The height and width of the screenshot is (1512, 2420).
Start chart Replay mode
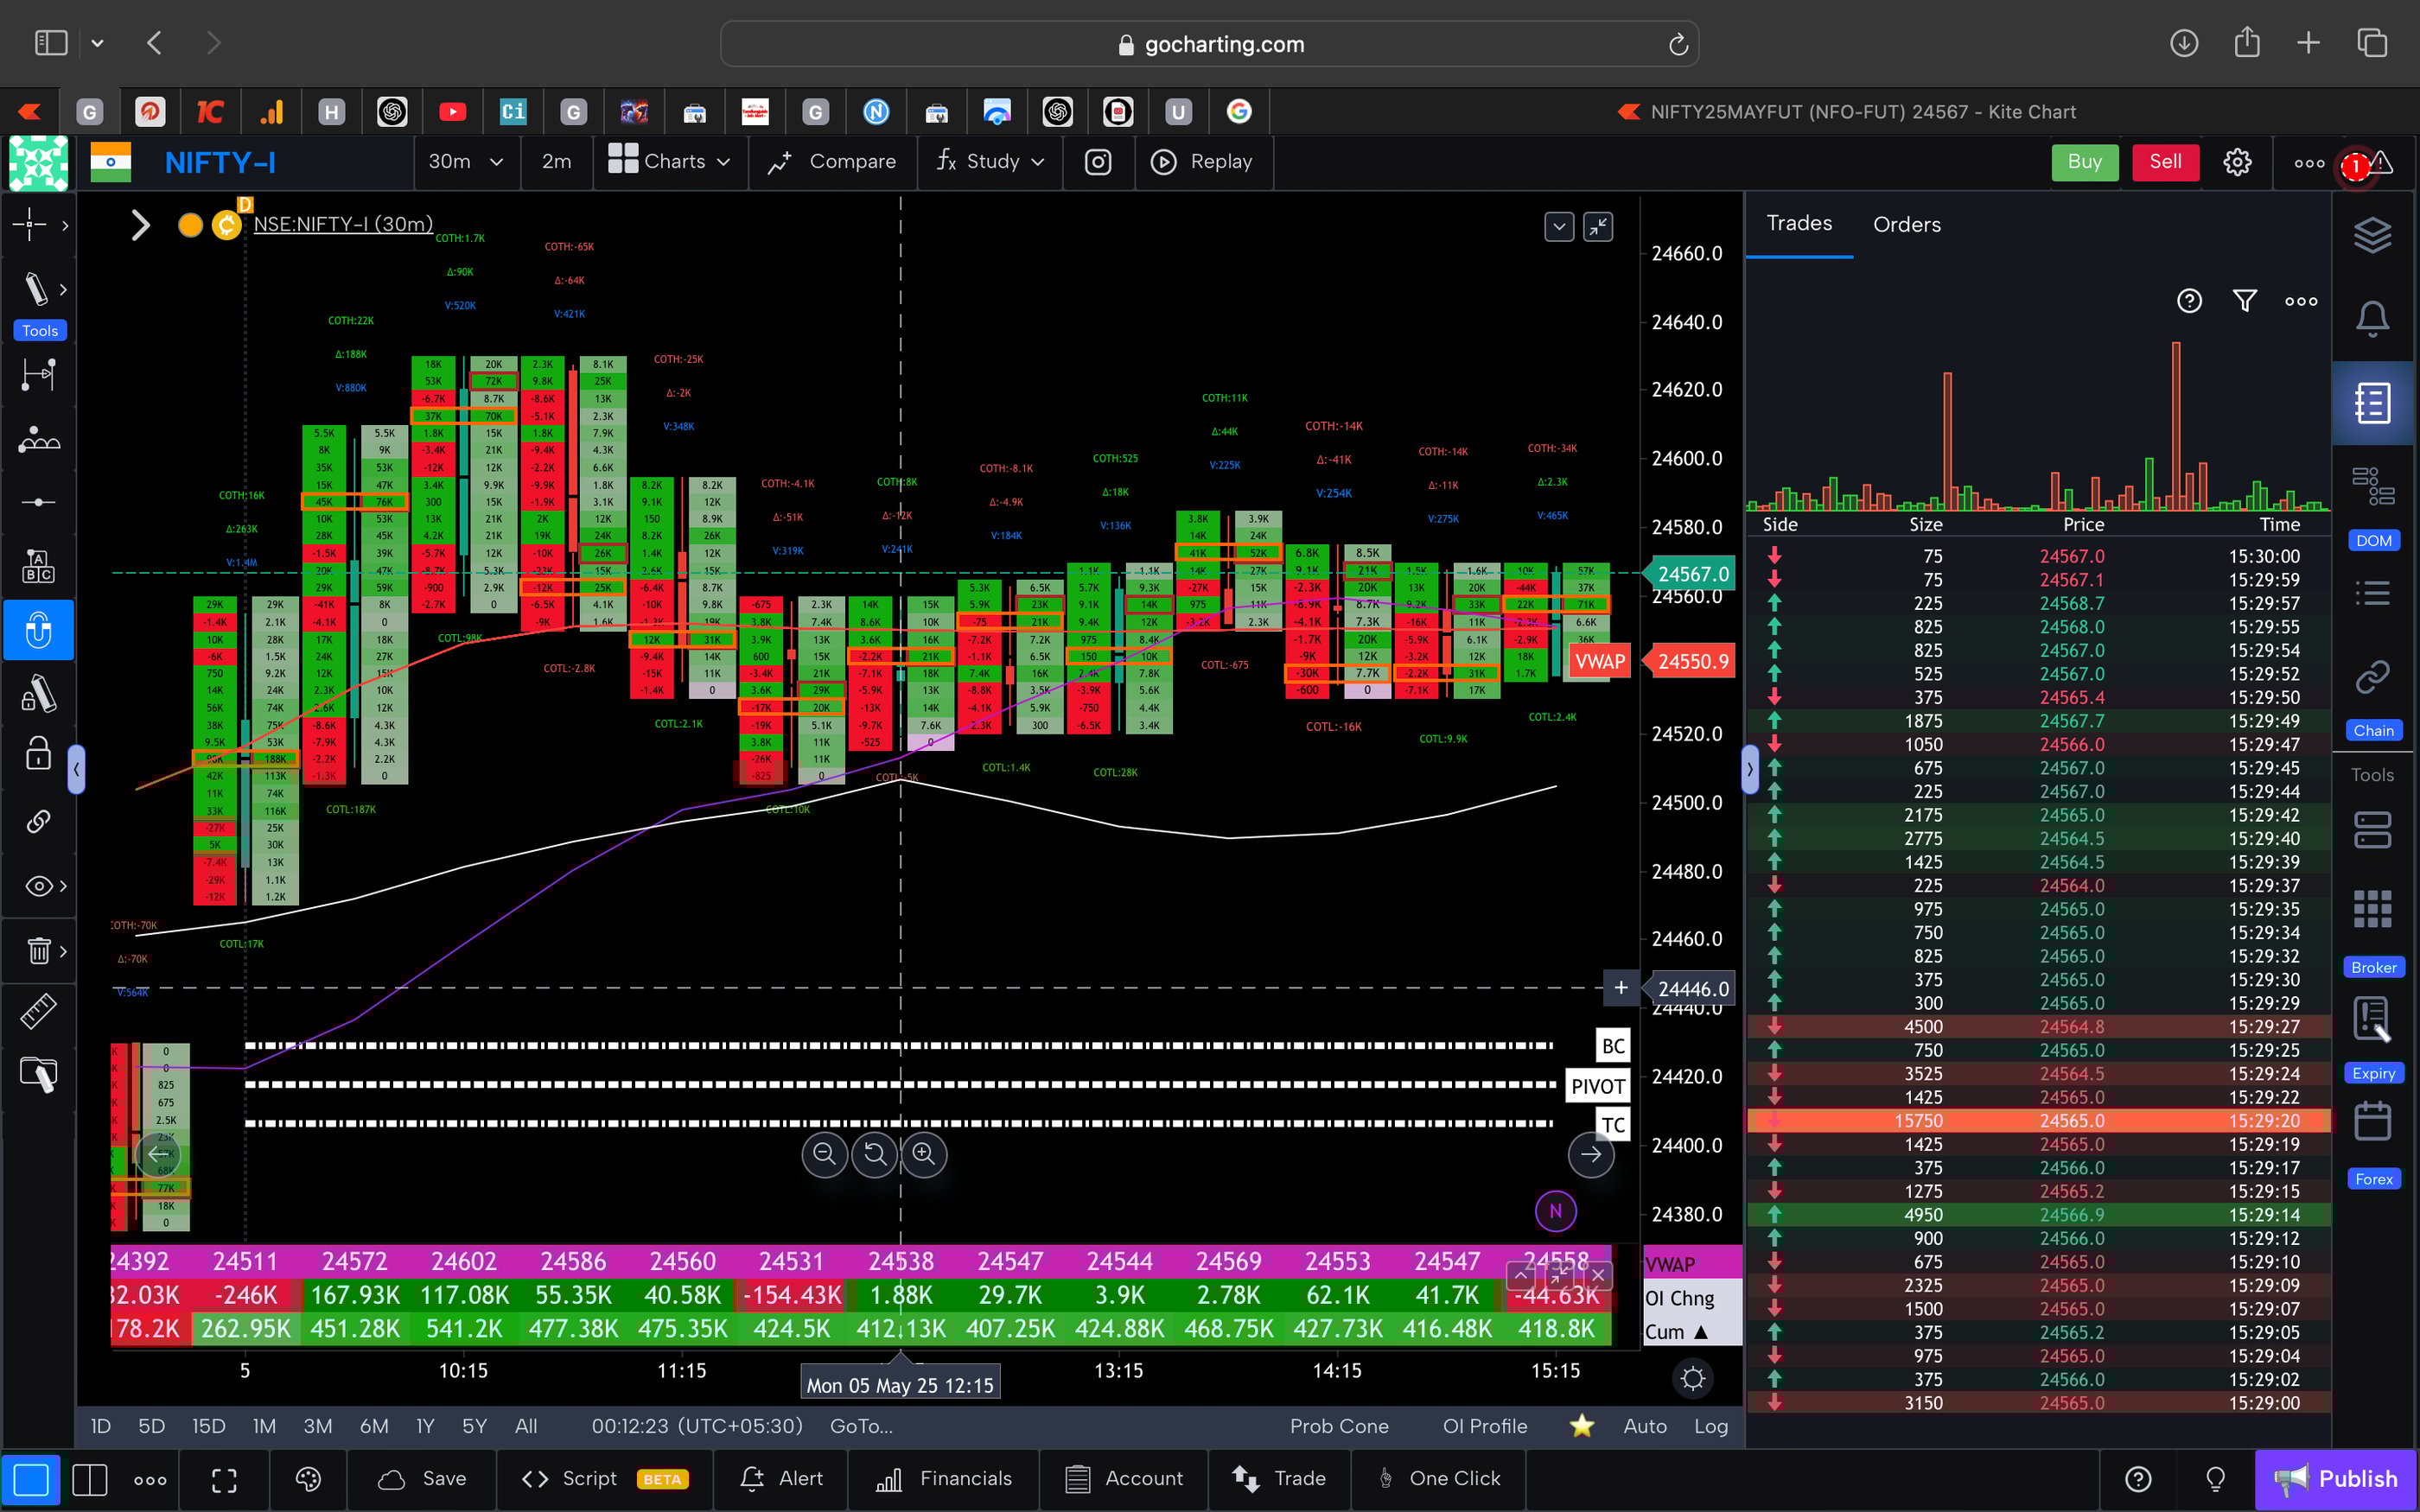pyautogui.click(x=1203, y=162)
